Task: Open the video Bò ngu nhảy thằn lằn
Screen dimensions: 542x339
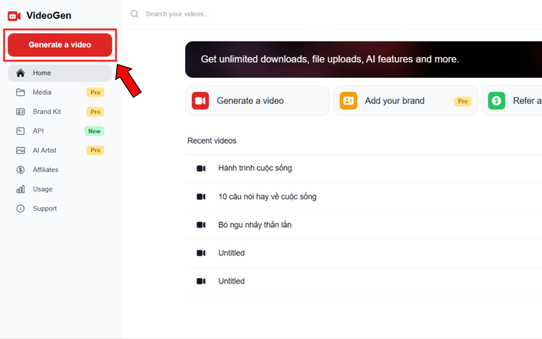Action: coord(363,225)
